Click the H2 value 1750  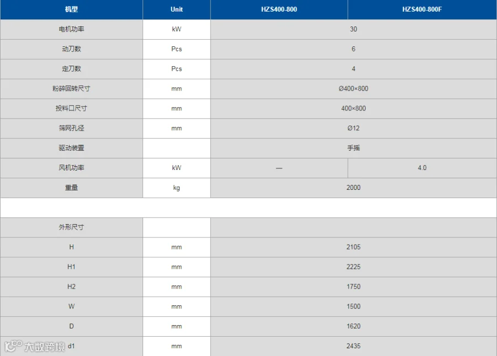pos(353,286)
